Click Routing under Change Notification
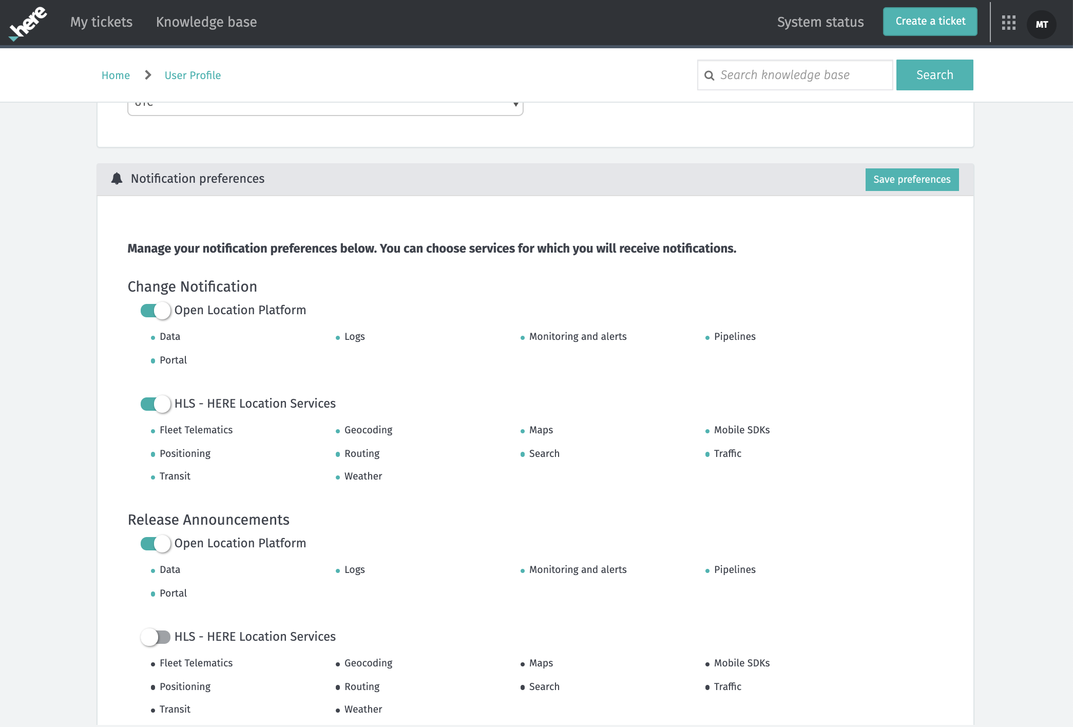Screen dimensions: 1073x727 click(362, 454)
